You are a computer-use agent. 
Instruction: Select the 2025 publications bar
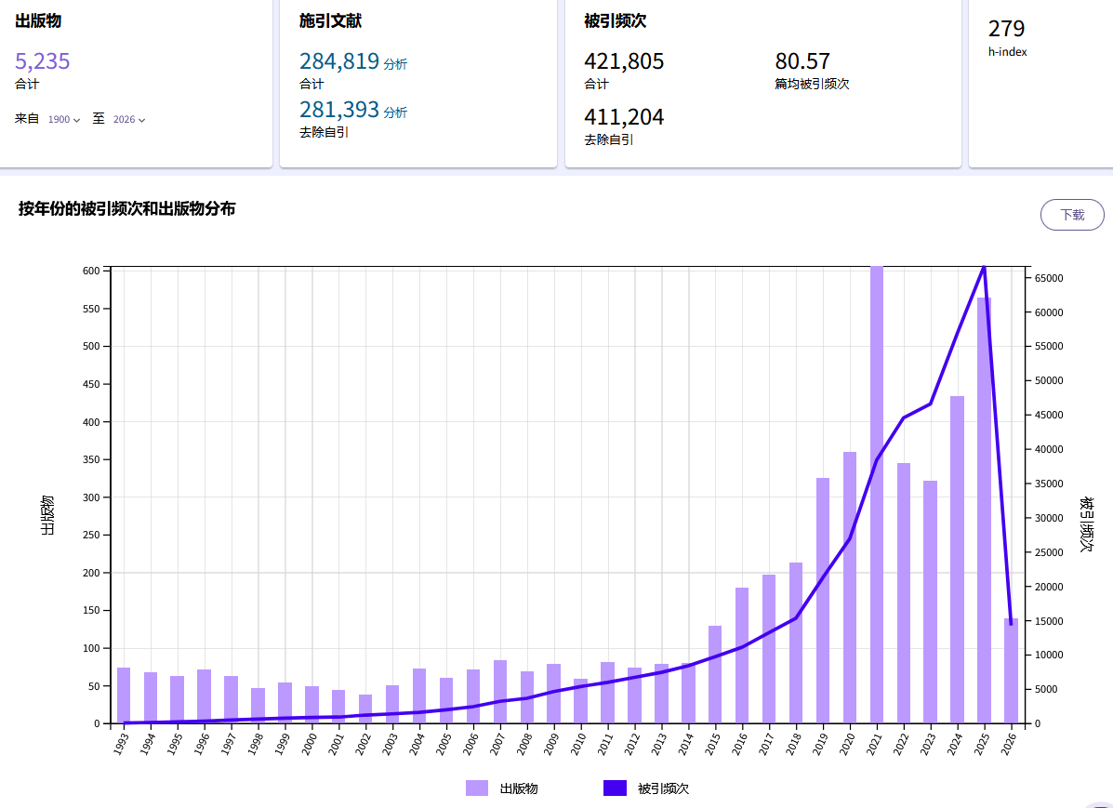pos(984,511)
